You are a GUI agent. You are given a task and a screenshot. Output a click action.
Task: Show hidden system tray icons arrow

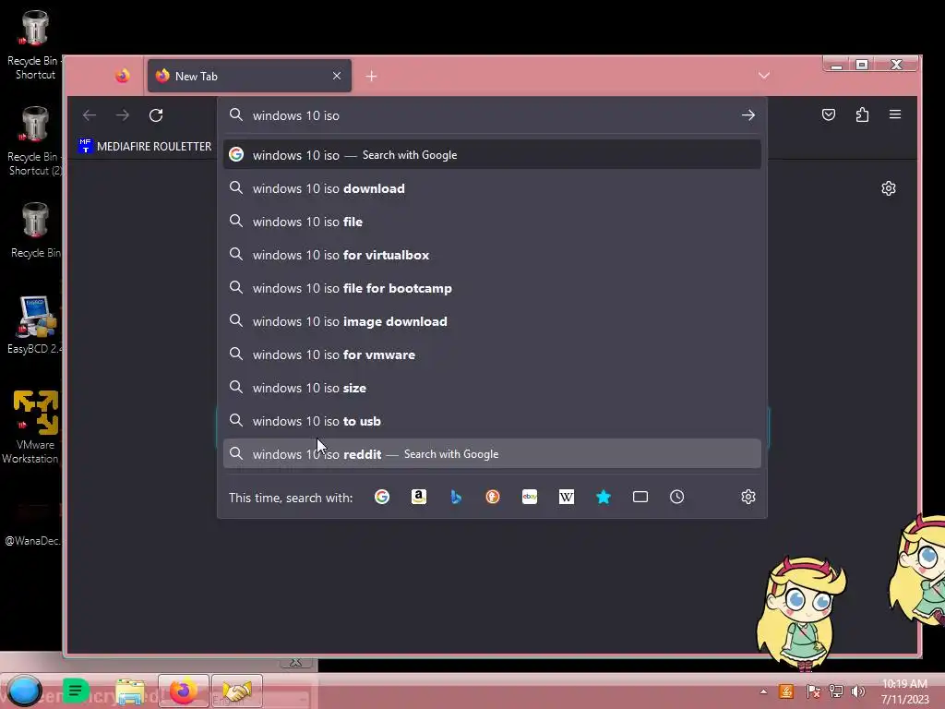click(763, 691)
